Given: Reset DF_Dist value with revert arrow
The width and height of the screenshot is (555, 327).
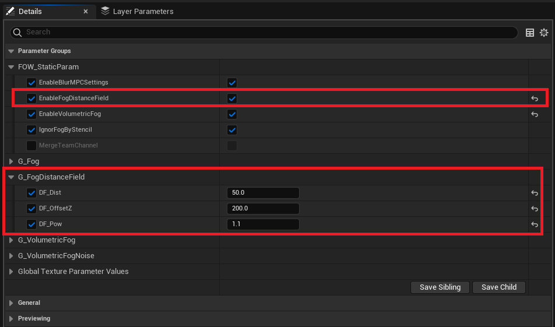Looking at the screenshot, I should pos(535,193).
